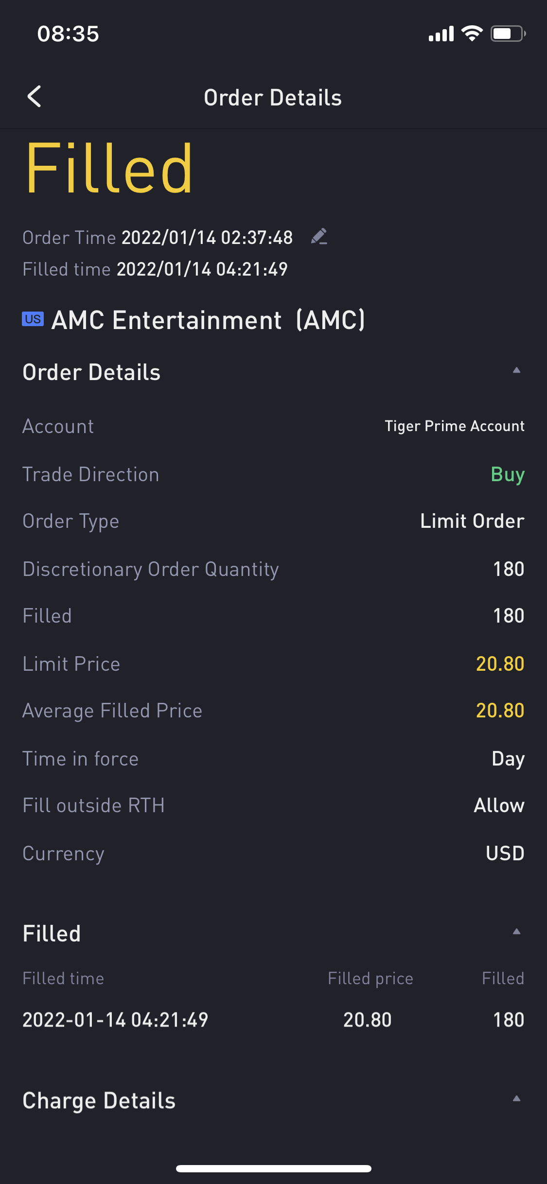Image resolution: width=547 pixels, height=1184 pixels.
Task: Tap the Order Details page title
Action: [273, 98]
